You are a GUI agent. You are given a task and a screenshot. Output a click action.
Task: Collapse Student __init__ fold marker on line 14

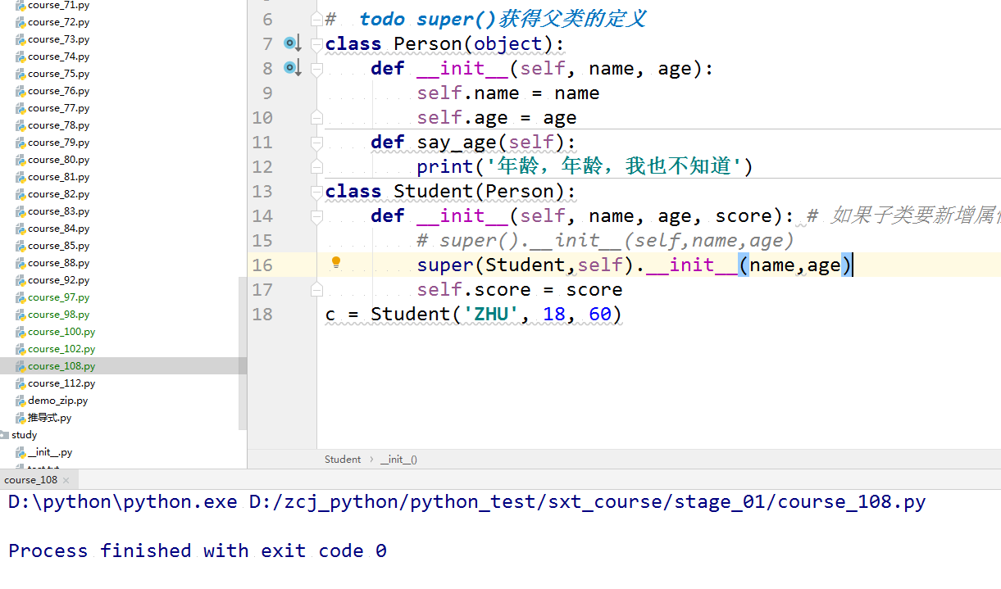pos(316,215)
